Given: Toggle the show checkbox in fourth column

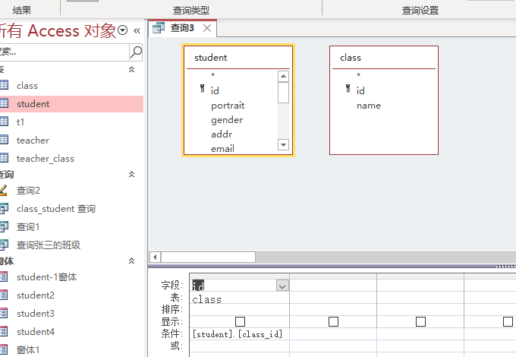Looking at the screenshot, I should [x=508, y=321].
